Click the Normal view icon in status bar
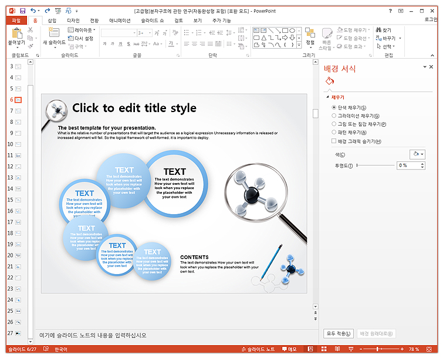 tap(310, 349)
